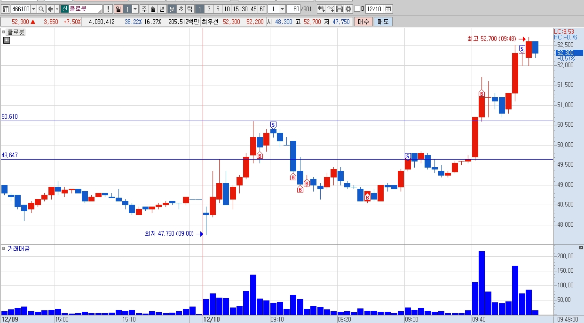
Task: Click the exclamation mark info icon
Action: [109, 9]
